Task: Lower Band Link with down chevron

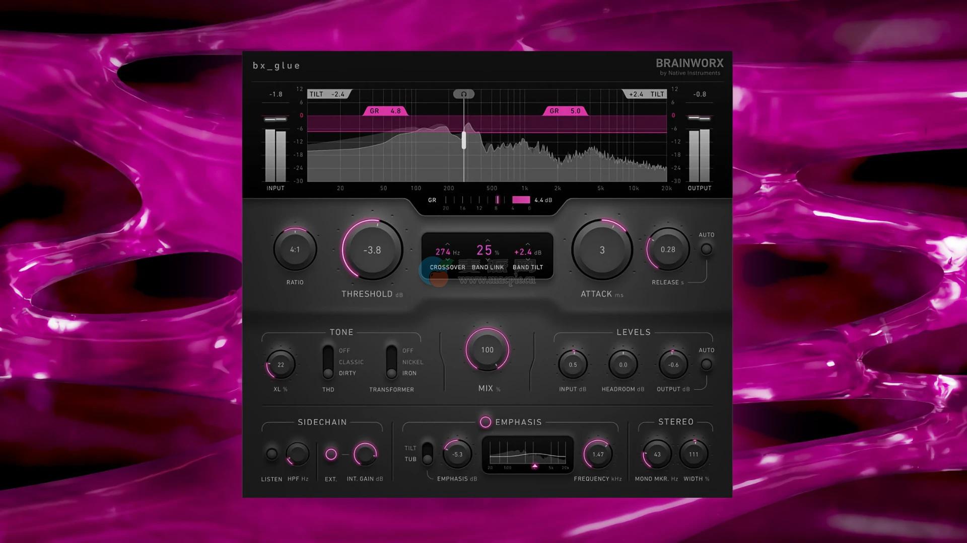Action: pyautogui.click(x=487, y=260)
